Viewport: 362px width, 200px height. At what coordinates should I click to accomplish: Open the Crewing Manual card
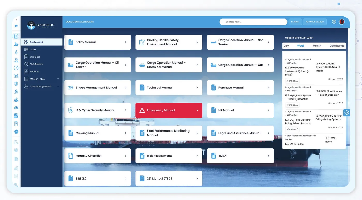tap(97, 133)
